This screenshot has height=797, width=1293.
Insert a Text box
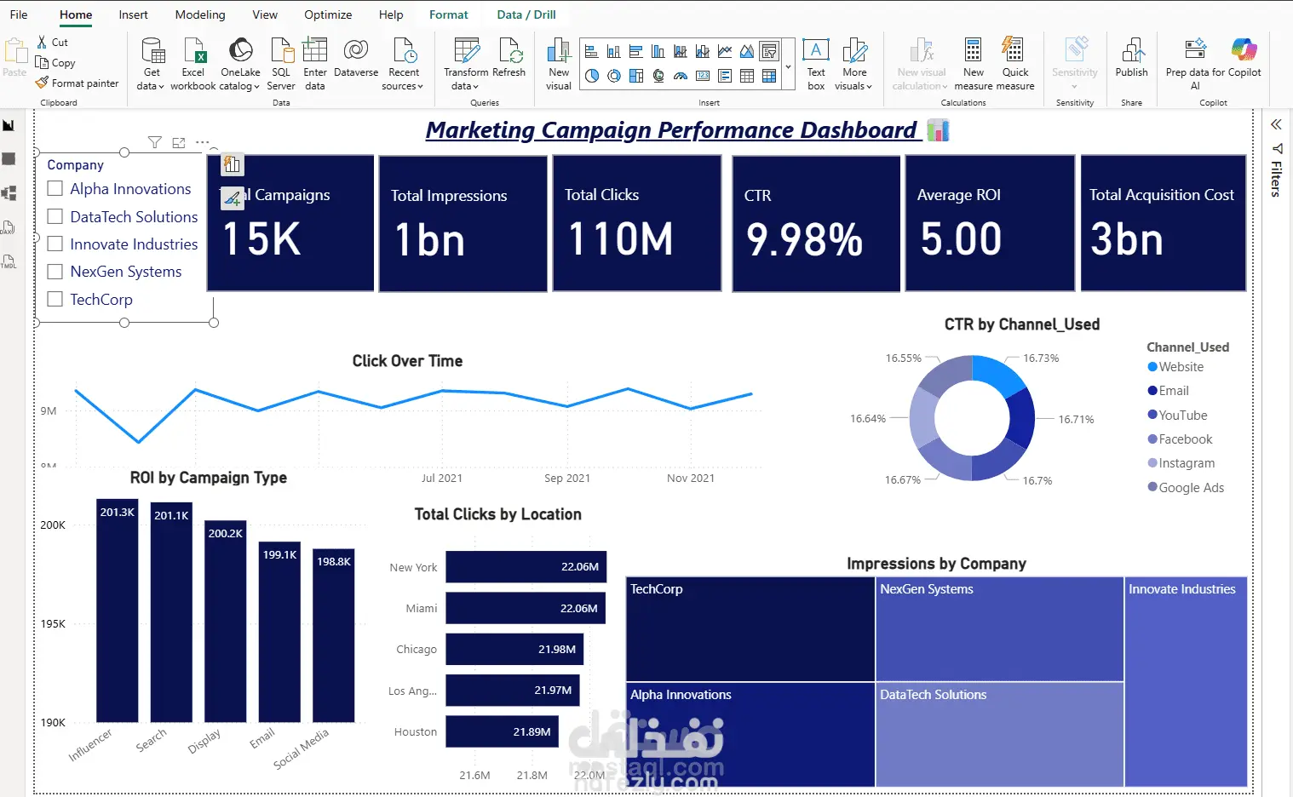(816, 63)
